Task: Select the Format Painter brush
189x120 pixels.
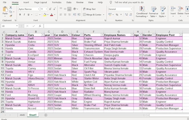Action: 11,16
